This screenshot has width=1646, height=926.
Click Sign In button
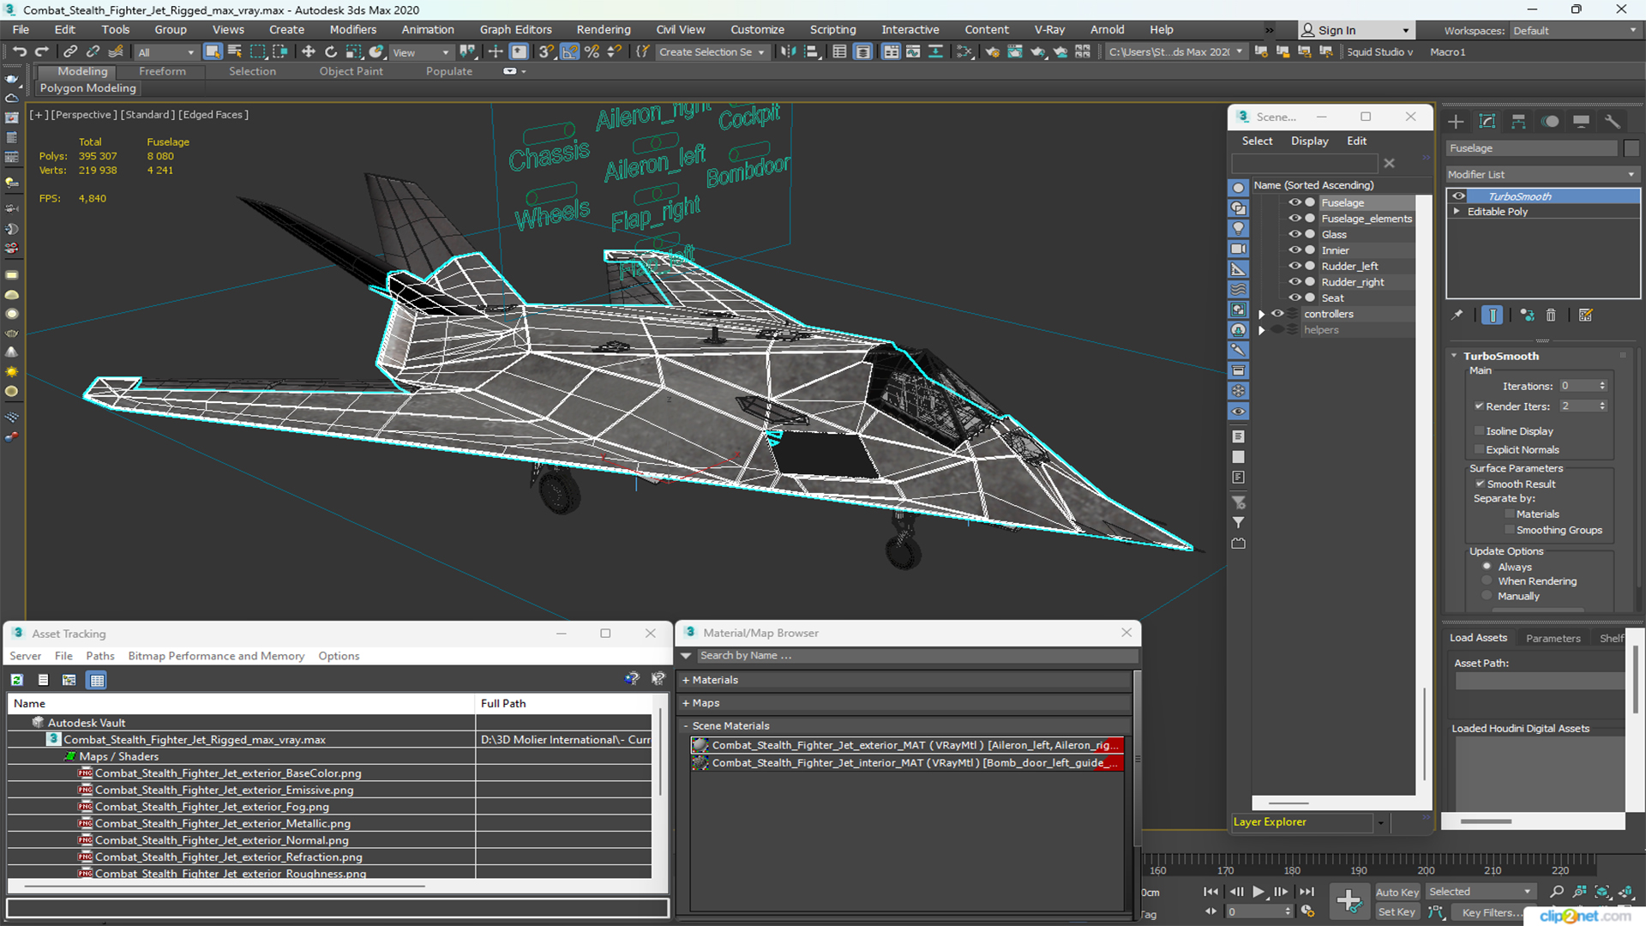1355,30
